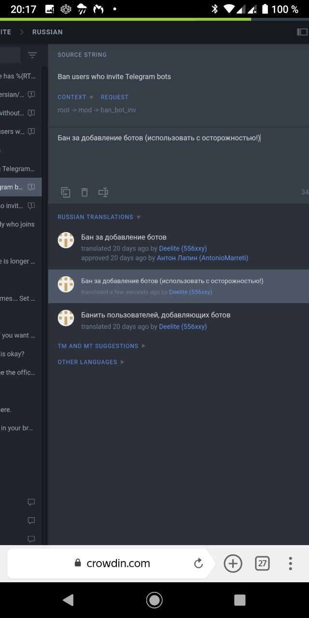
Task: Tap the Android back navigation button
Action: coord(69,600)
